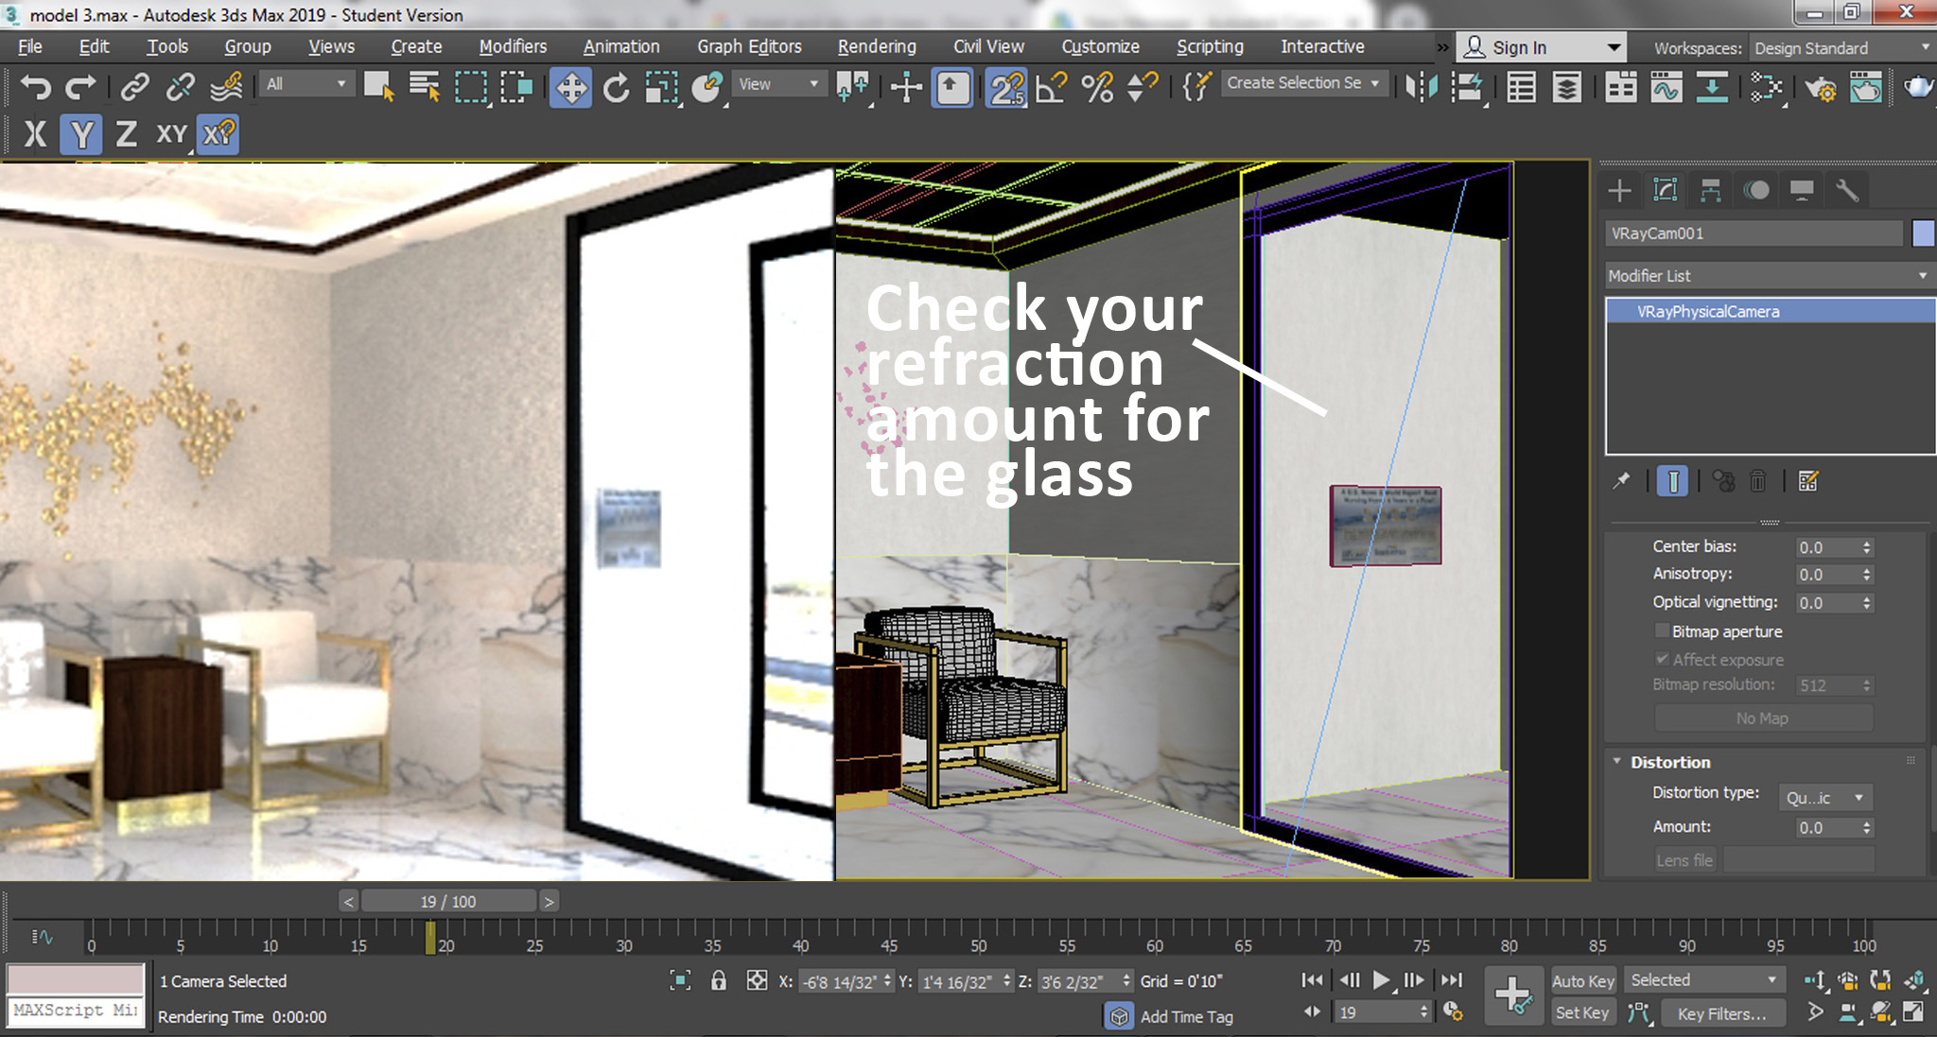
Task: Open the Material Editor
Action: tap(1766, 88)
